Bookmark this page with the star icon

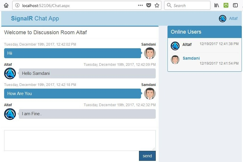[x=157, y=5]
